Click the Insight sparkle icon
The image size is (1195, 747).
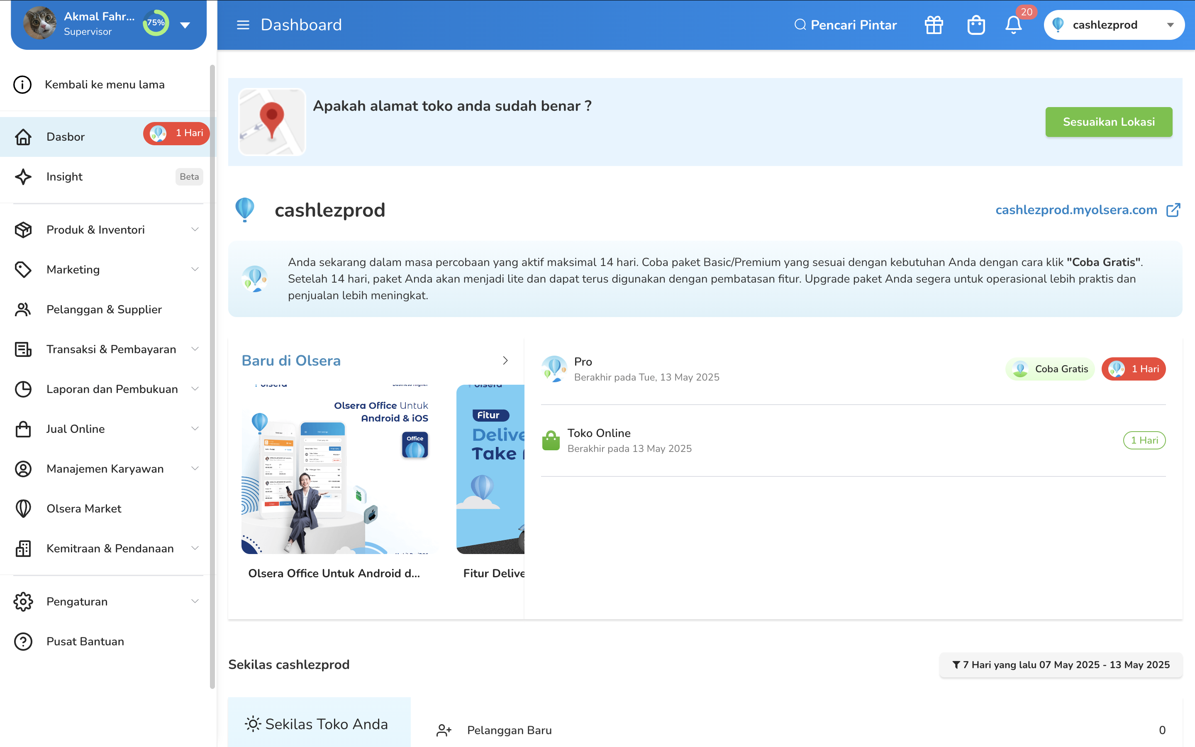coord(23,177)
